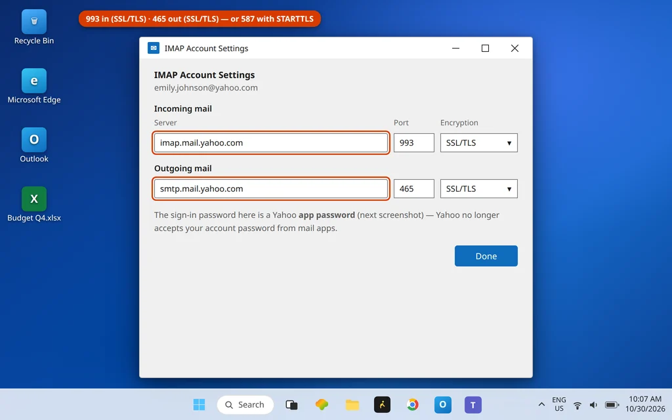Click the taskbar Search box
Viewport: 672px width, 420px height.
point(245,404)
